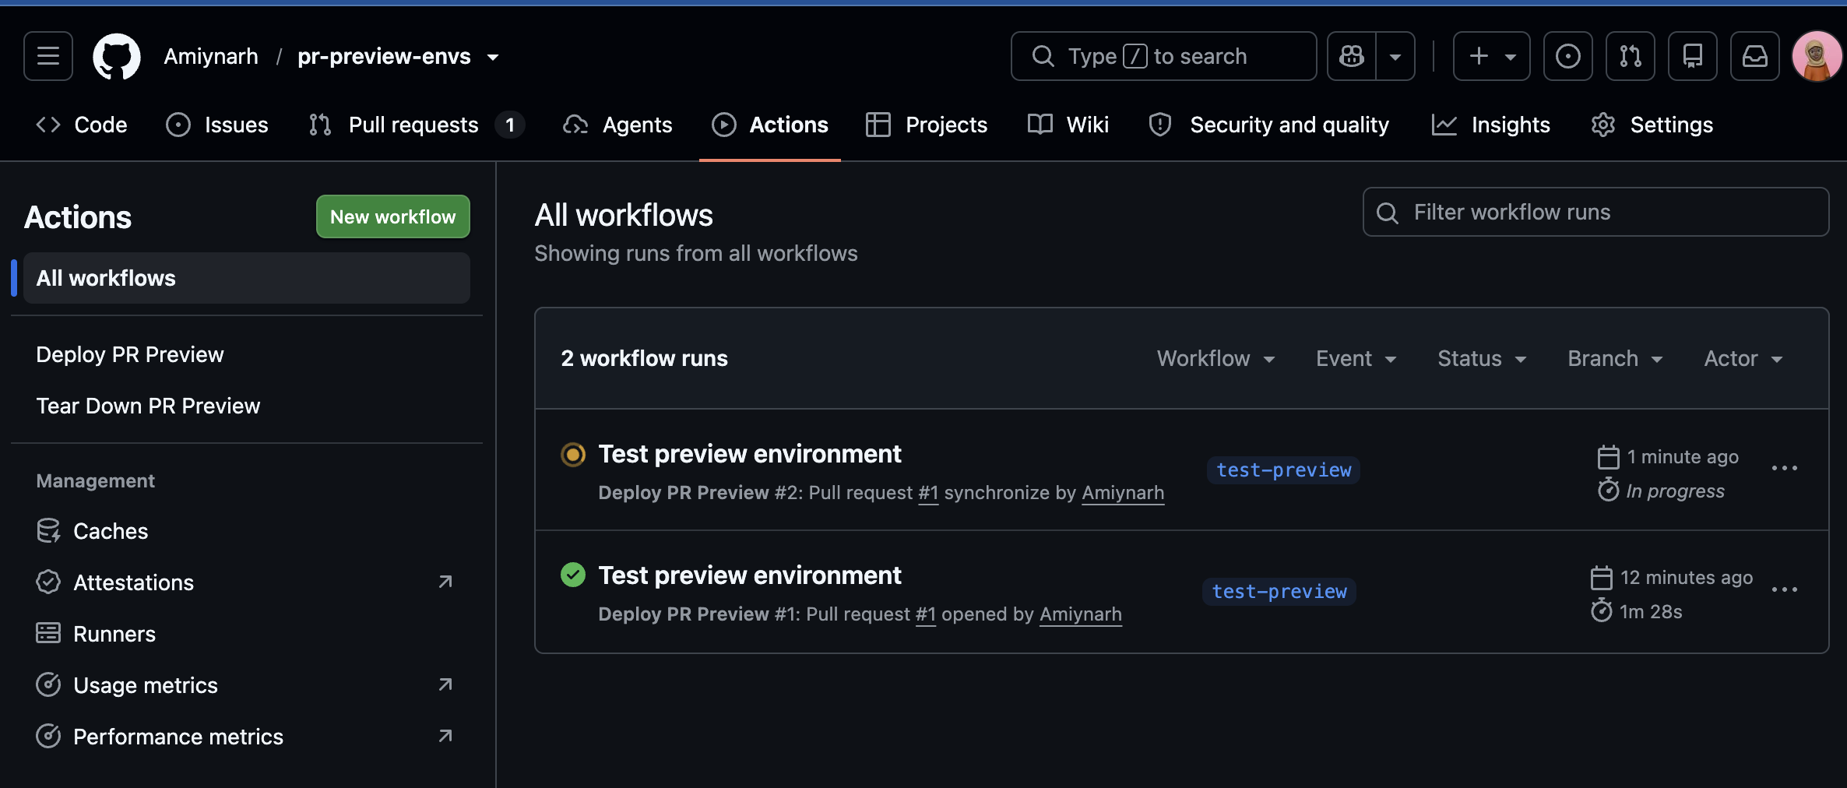Open the Wiki tab
This screenshot has height=788, width=1847.
(x=1068, y=125)
